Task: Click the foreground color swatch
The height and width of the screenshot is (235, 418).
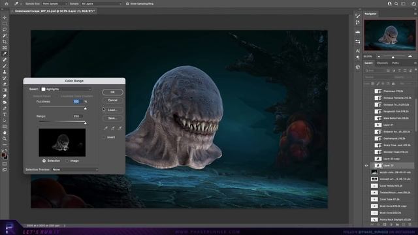Action: (x=3, y=155)
